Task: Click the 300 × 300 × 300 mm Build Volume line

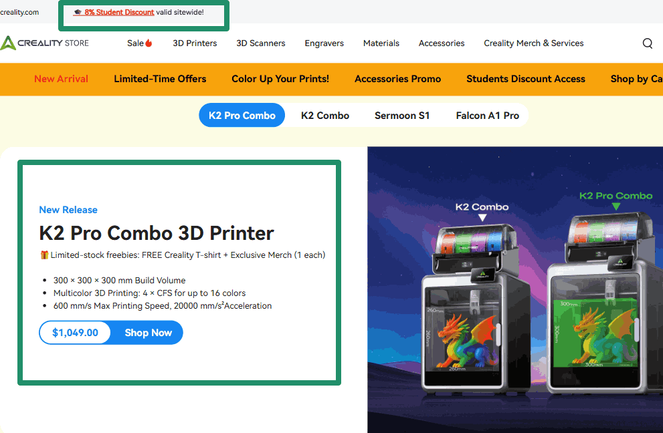Action: pos(119,281)
